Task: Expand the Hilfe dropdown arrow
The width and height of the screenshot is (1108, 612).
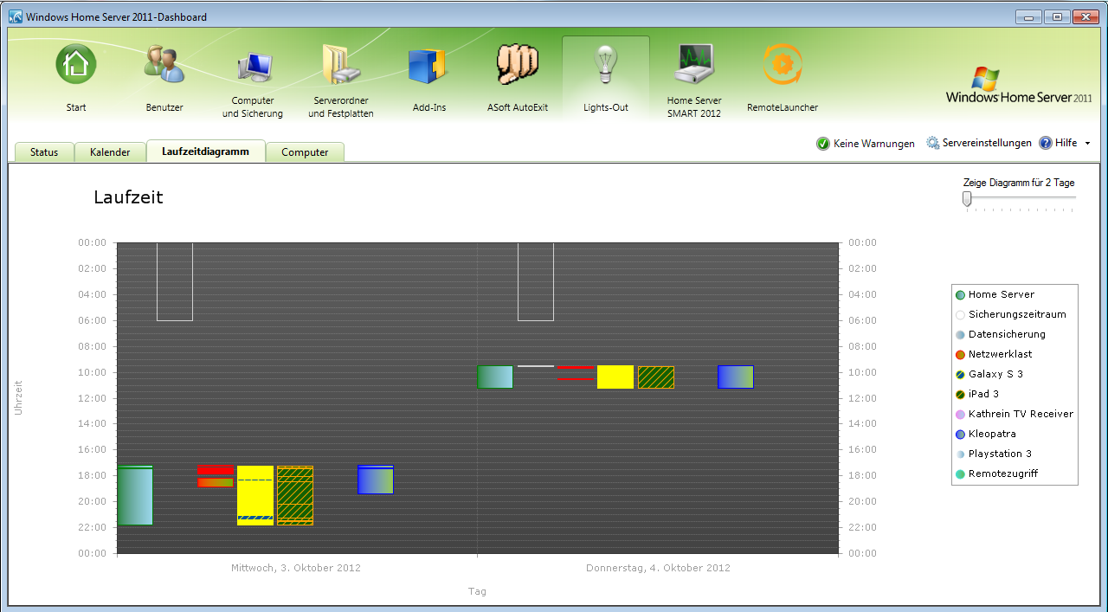Action: [1087, 144]
